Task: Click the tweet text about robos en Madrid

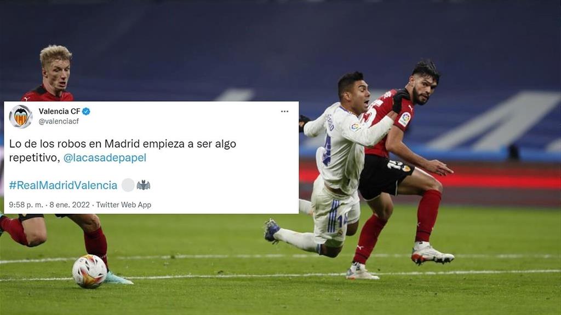Action: (x=122, y=150)
